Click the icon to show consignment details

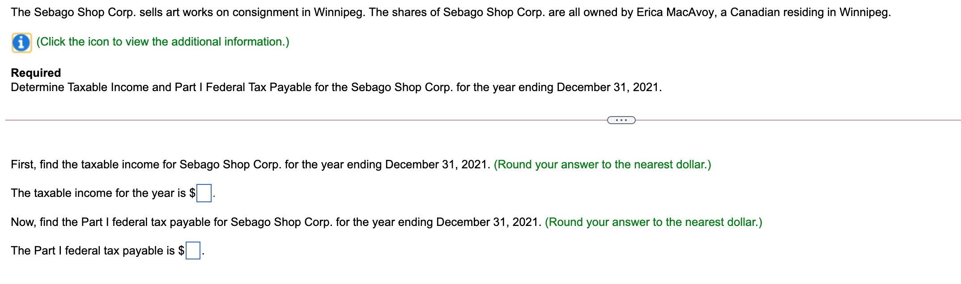pos(21,42)
